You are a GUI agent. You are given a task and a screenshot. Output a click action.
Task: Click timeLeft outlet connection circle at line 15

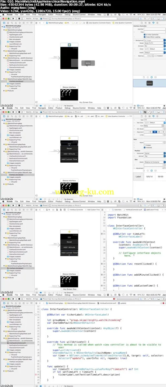pyautogui.click(x=102, y=233)
